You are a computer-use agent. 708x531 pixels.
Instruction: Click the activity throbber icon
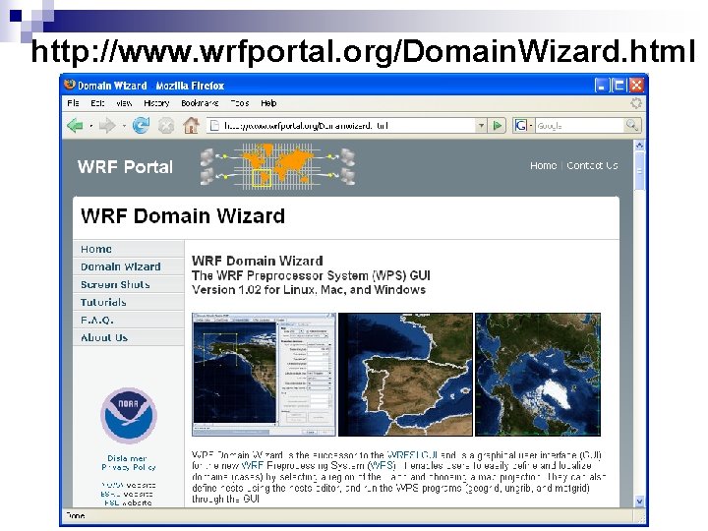(x=636, y=103)
